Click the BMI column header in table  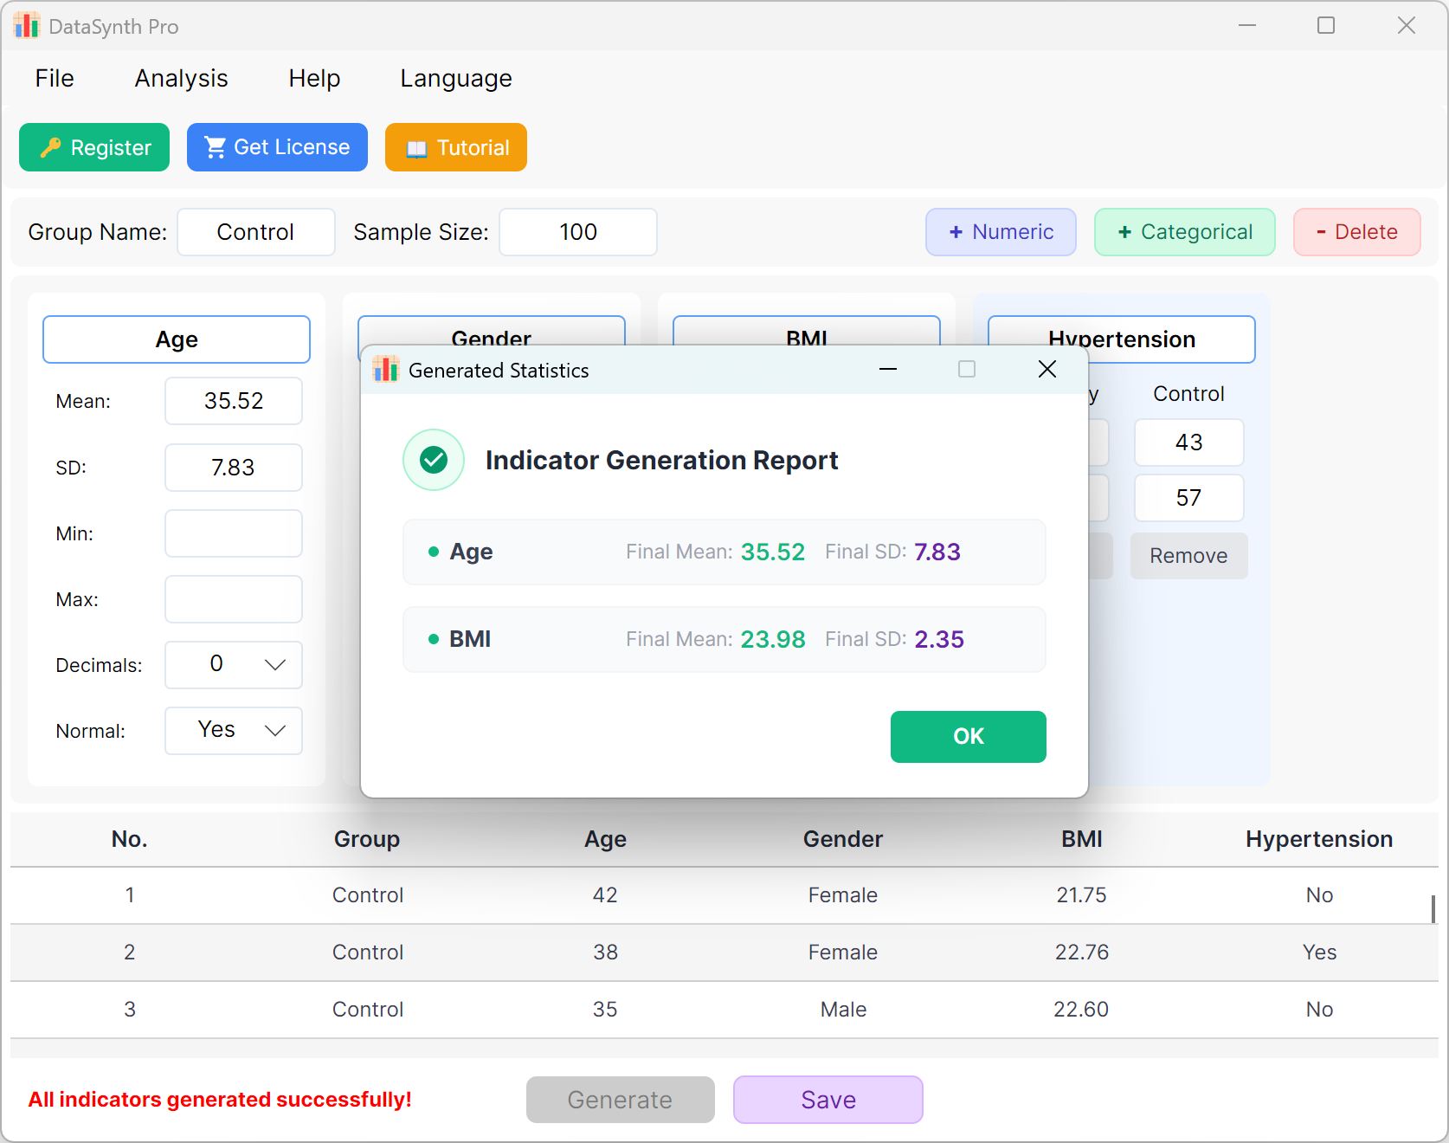coord(1082,839)
